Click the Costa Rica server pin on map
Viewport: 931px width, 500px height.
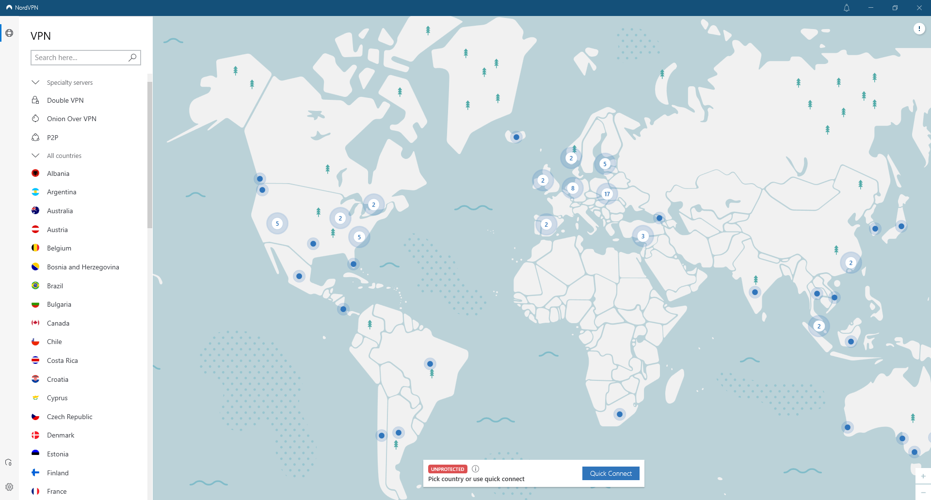343,309
